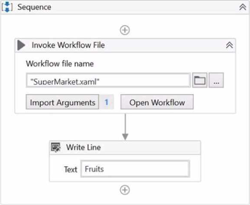Select the Invoke Workflow File title bar
Image resolution: width=250 pixels, height=205 pixels.
(x=125, y=45)
